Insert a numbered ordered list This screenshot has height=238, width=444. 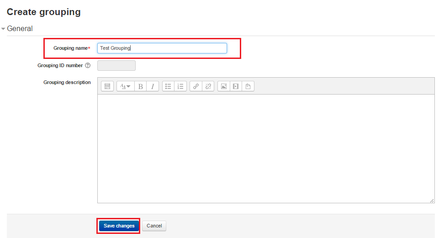180,86
